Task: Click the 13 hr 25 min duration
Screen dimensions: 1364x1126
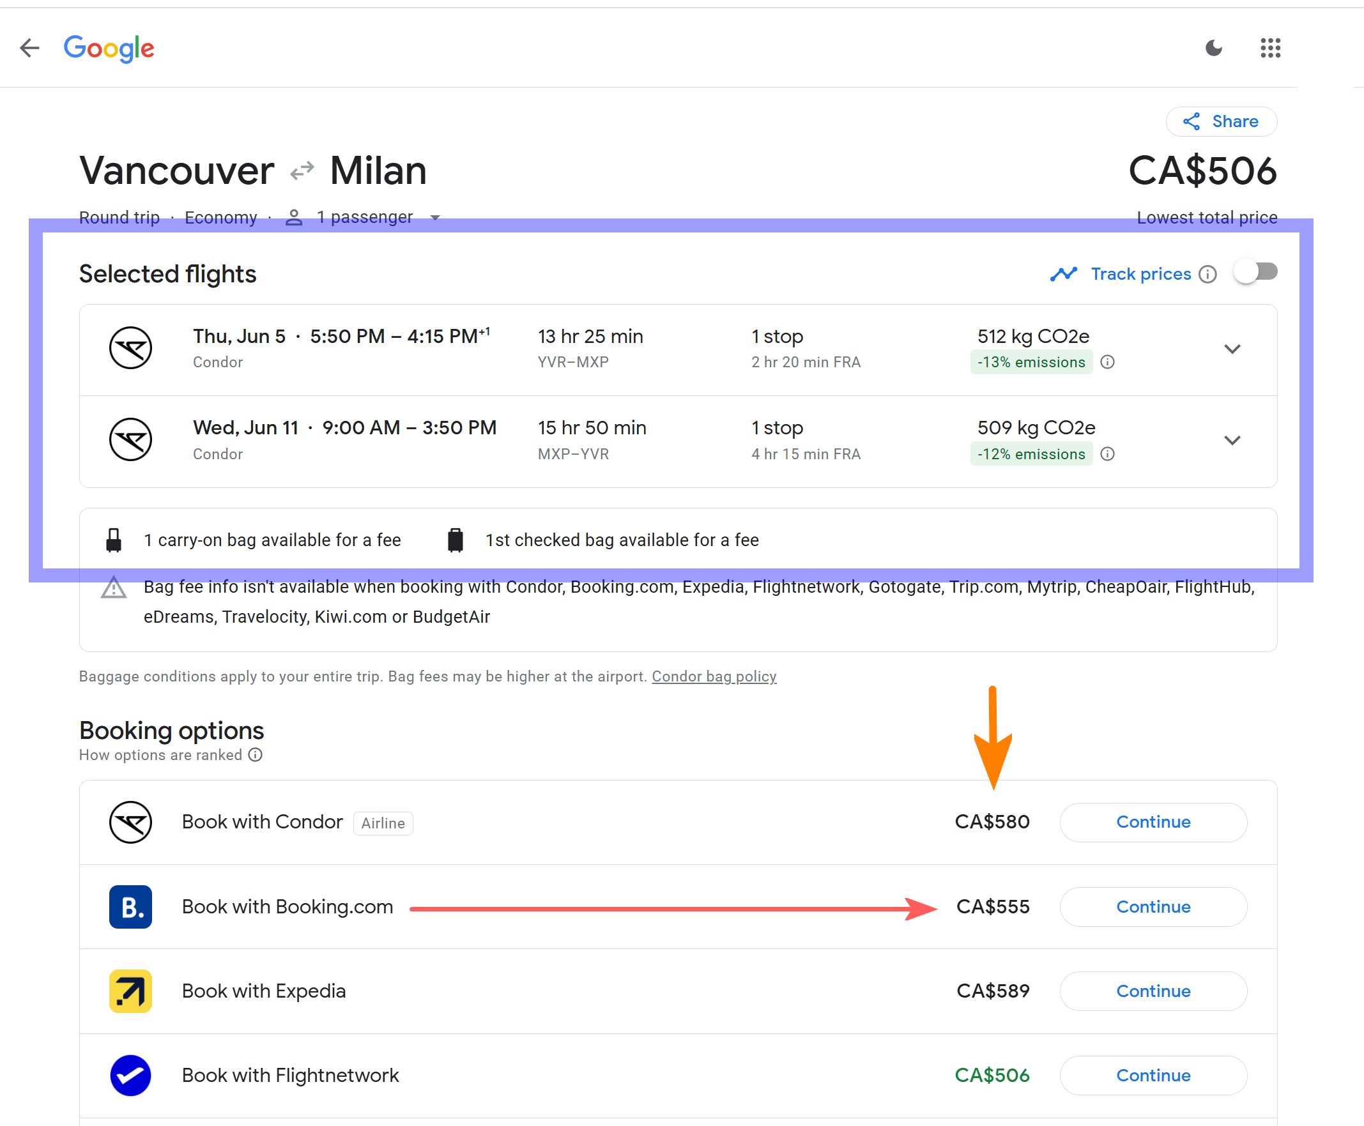Action: click(590, 337)
